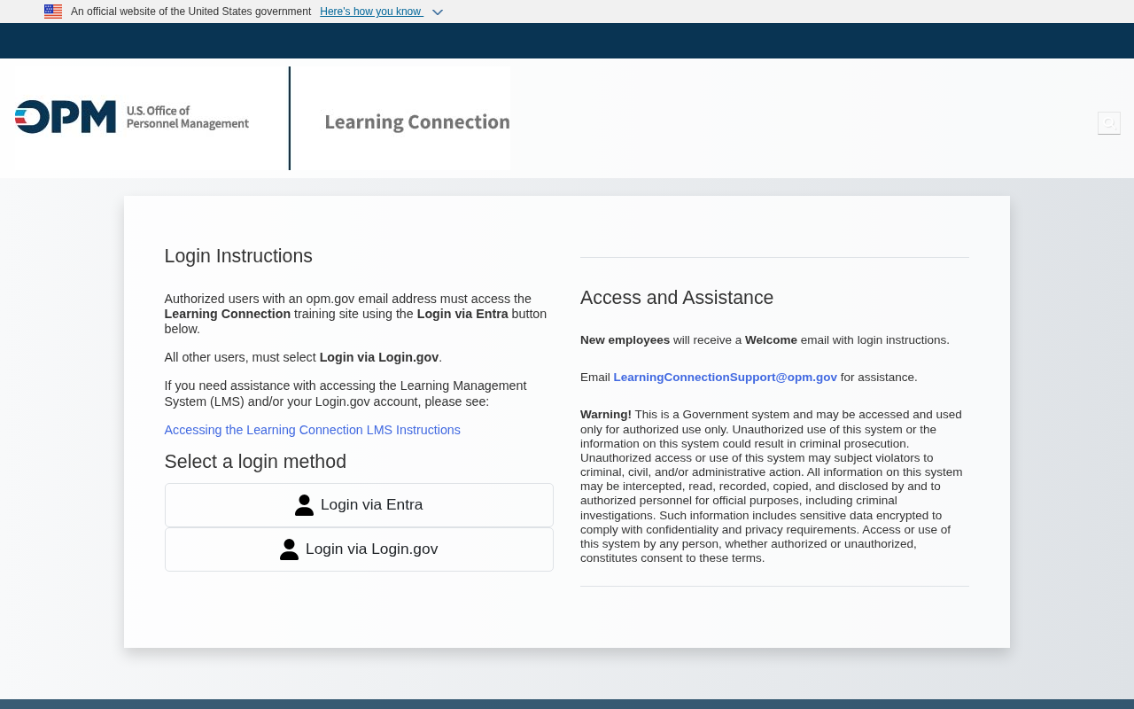Click the dark blue navigation bar
1134x709 pixels.
coord(567,41)
